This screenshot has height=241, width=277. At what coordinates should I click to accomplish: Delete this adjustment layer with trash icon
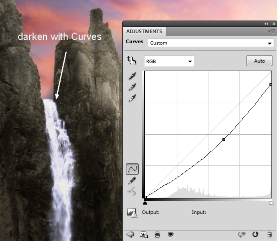tap(270, 234)
